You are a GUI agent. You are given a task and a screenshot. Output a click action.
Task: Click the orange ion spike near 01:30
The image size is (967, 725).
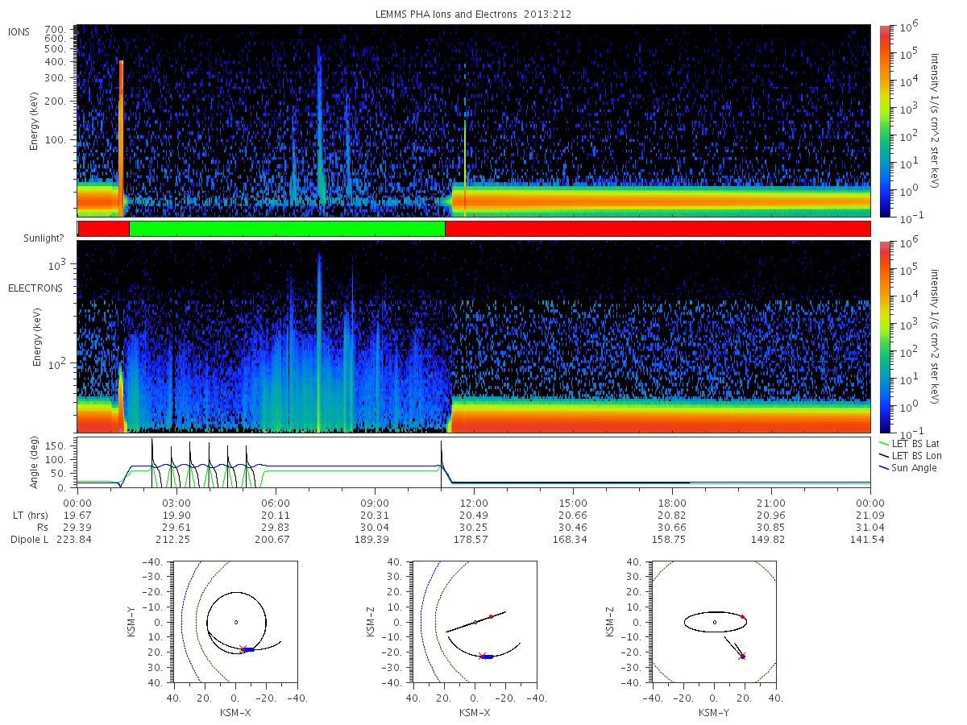121,137
